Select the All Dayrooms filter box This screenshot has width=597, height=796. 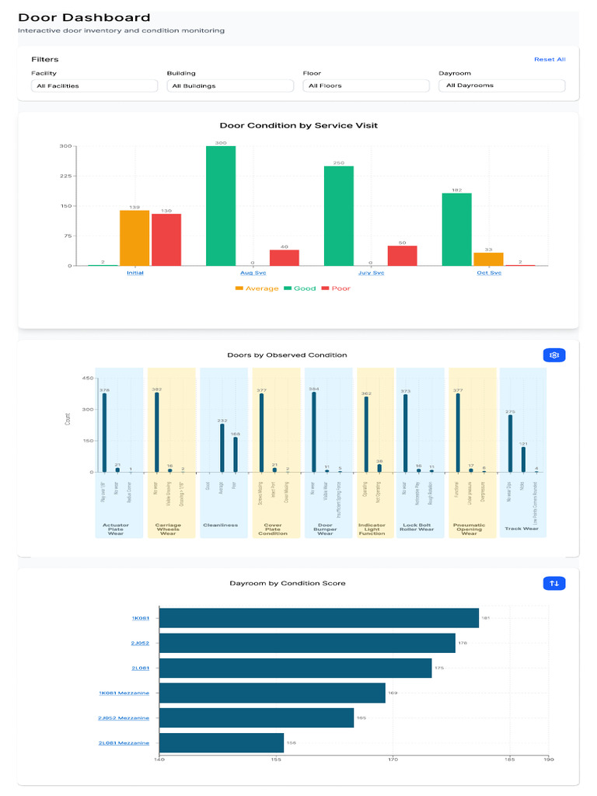point(501,86)
